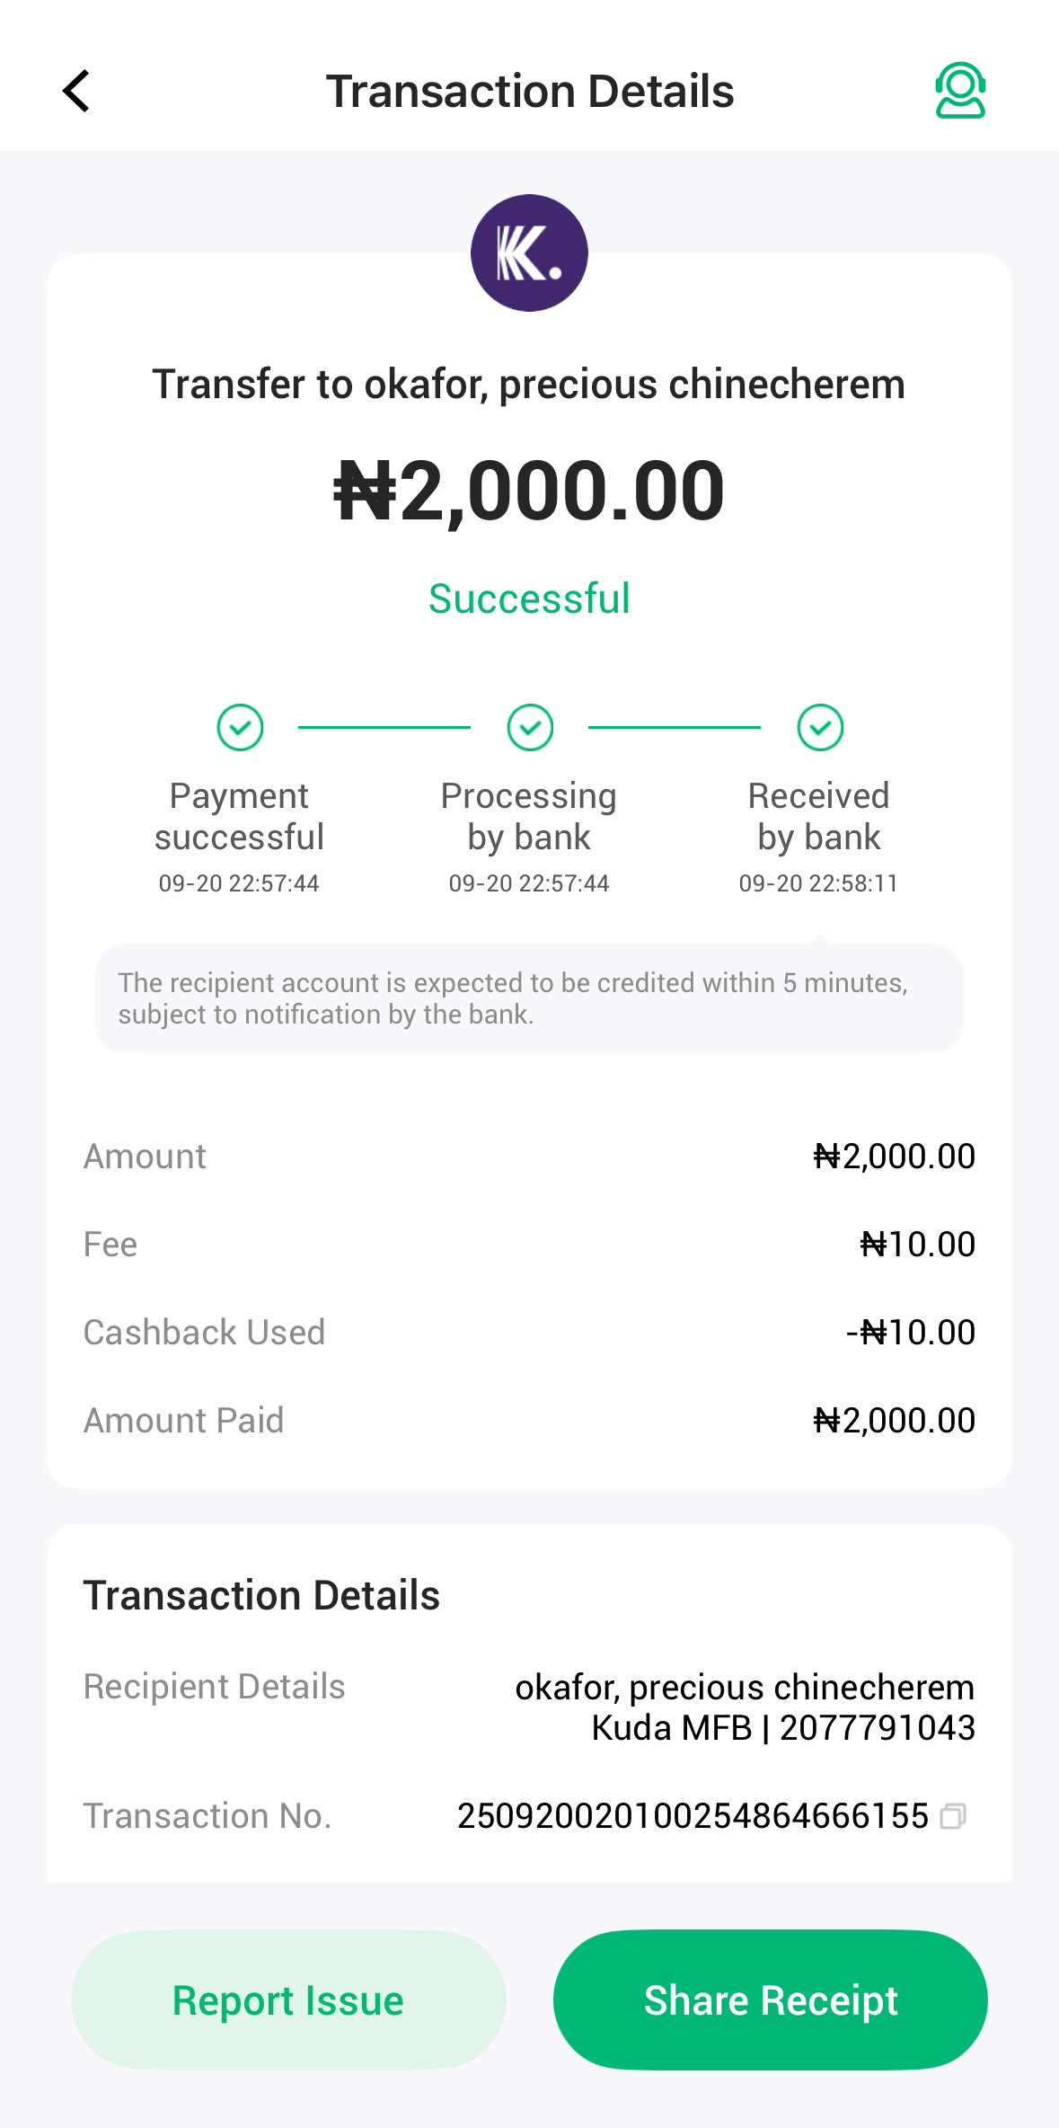Select the Transaction No. value
Viewport: 1059px width, 2128px height.
click(x=693, y=1816)
